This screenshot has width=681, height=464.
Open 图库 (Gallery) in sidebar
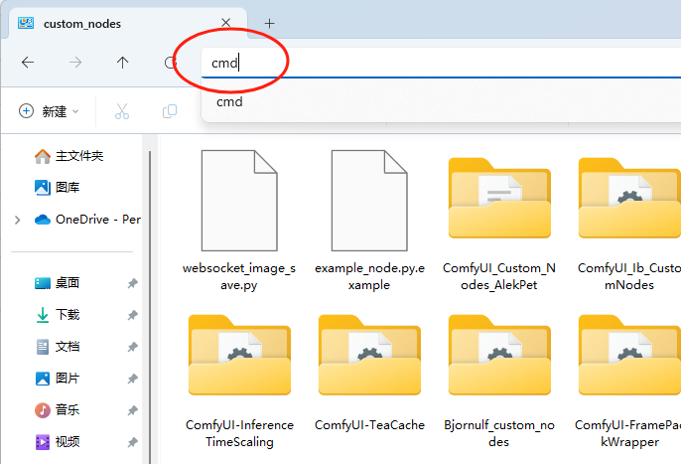coord(57,188)
